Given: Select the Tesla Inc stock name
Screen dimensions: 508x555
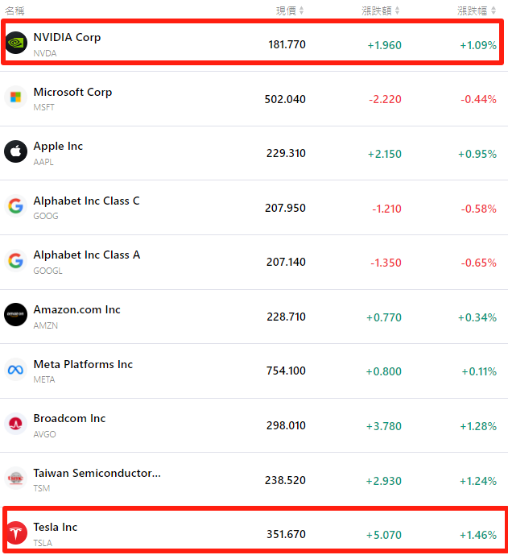Looking at the screenshot, I should (x=56, y=527).
